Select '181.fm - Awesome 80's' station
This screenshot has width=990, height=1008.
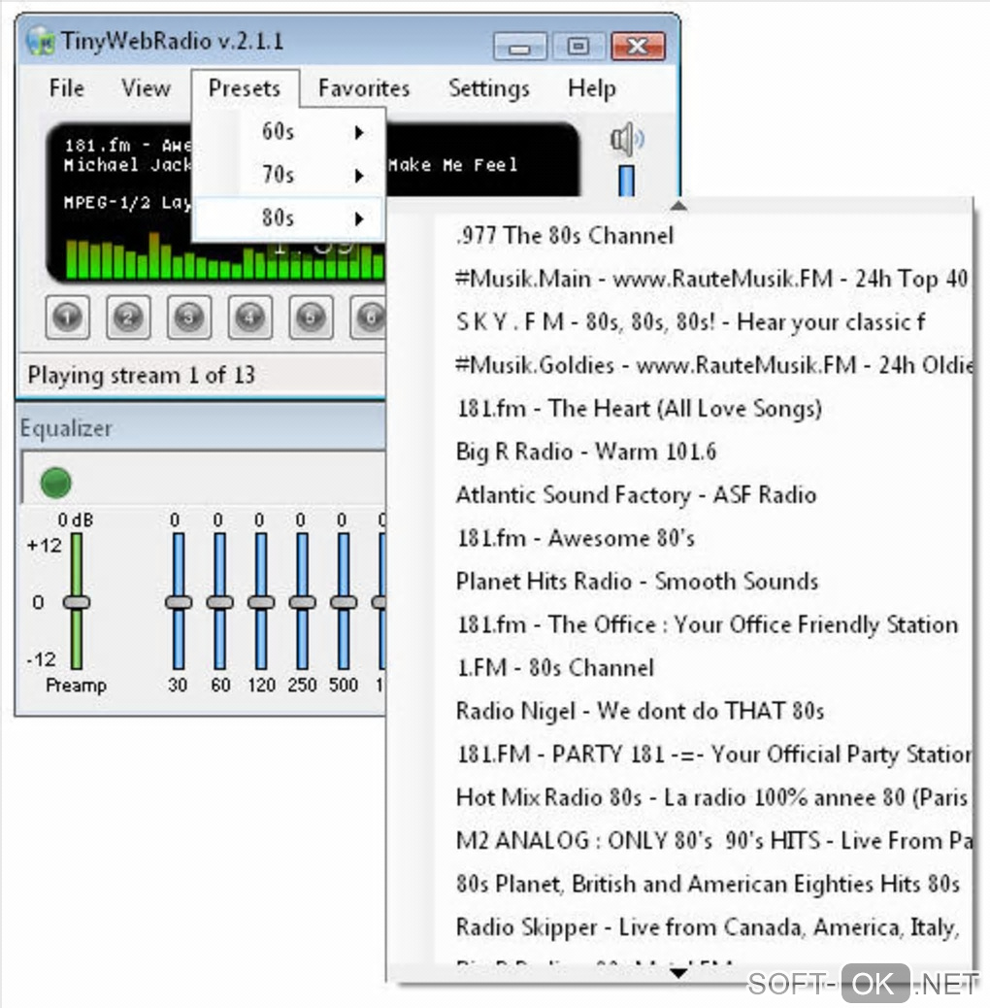pos(679,537)
